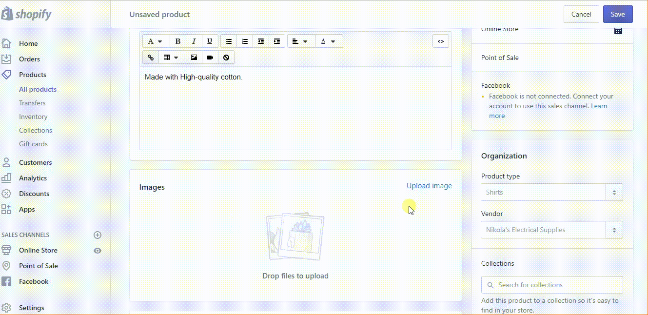
Task: Click the Discounts sidebar icon
Action: pos(6,194)
